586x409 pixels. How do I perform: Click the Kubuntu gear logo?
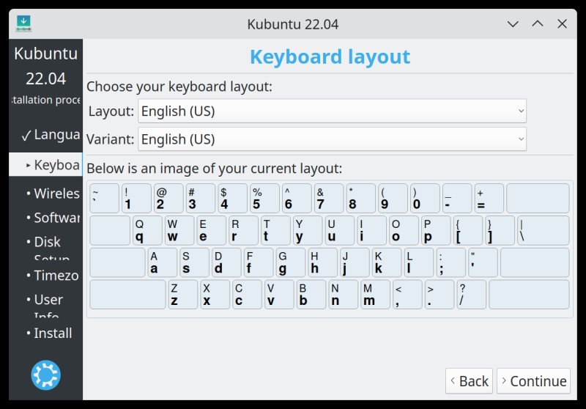(x=45, y=375)
